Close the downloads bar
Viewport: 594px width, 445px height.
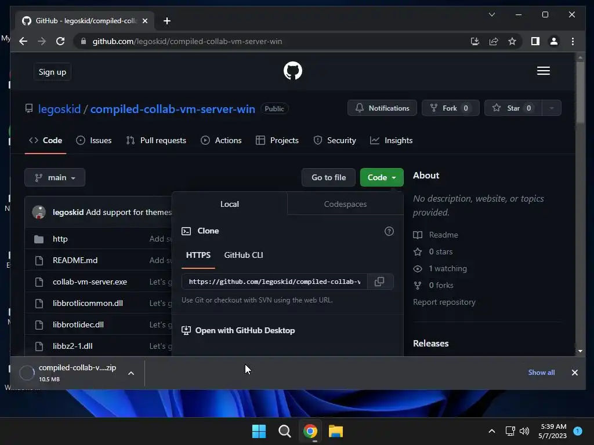(x=575, y=373)
